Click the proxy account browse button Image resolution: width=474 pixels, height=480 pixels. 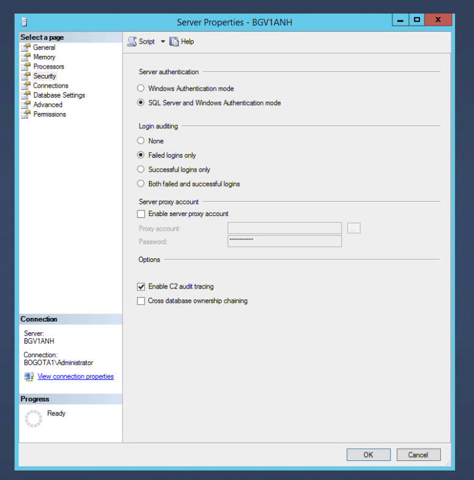click(354, 228)
